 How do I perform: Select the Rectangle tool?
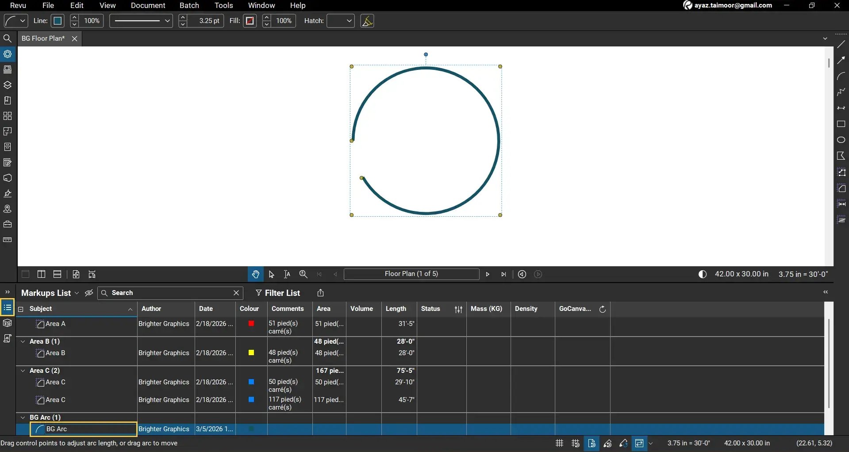pyautogui.click(x=841, y=124)
